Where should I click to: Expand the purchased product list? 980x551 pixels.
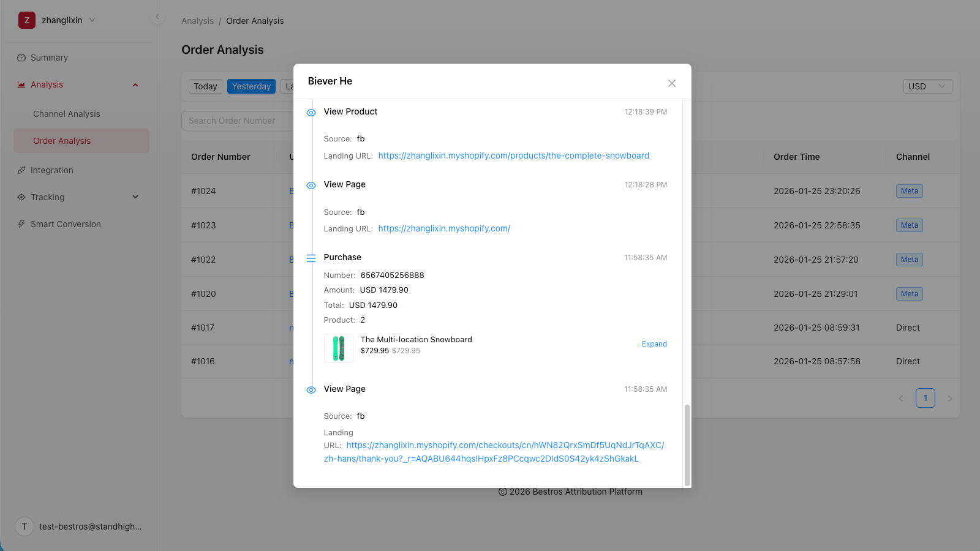(x=654, y=344)
